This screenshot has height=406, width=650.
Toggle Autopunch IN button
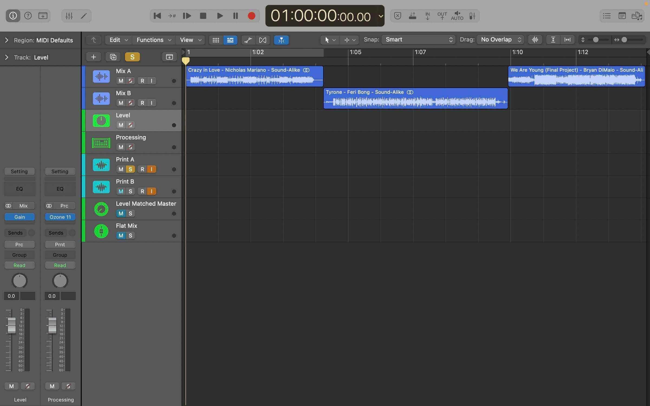pyautogui.click(x=427, y=16)
